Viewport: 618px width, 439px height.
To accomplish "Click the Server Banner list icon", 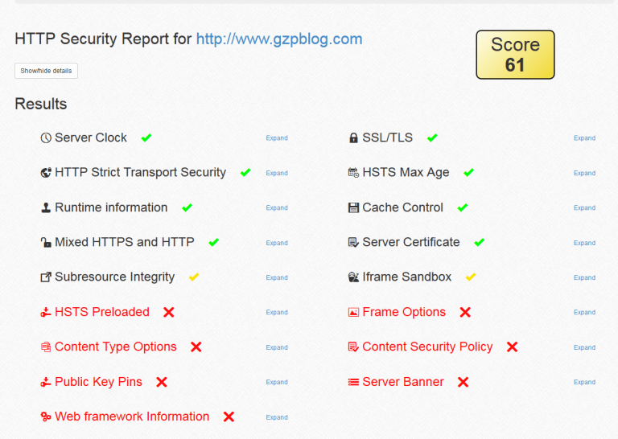I will [x=353, y=382].
